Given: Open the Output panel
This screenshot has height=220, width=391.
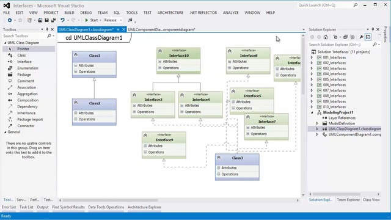Looking at the screenshot, I should tap(43, 207).
